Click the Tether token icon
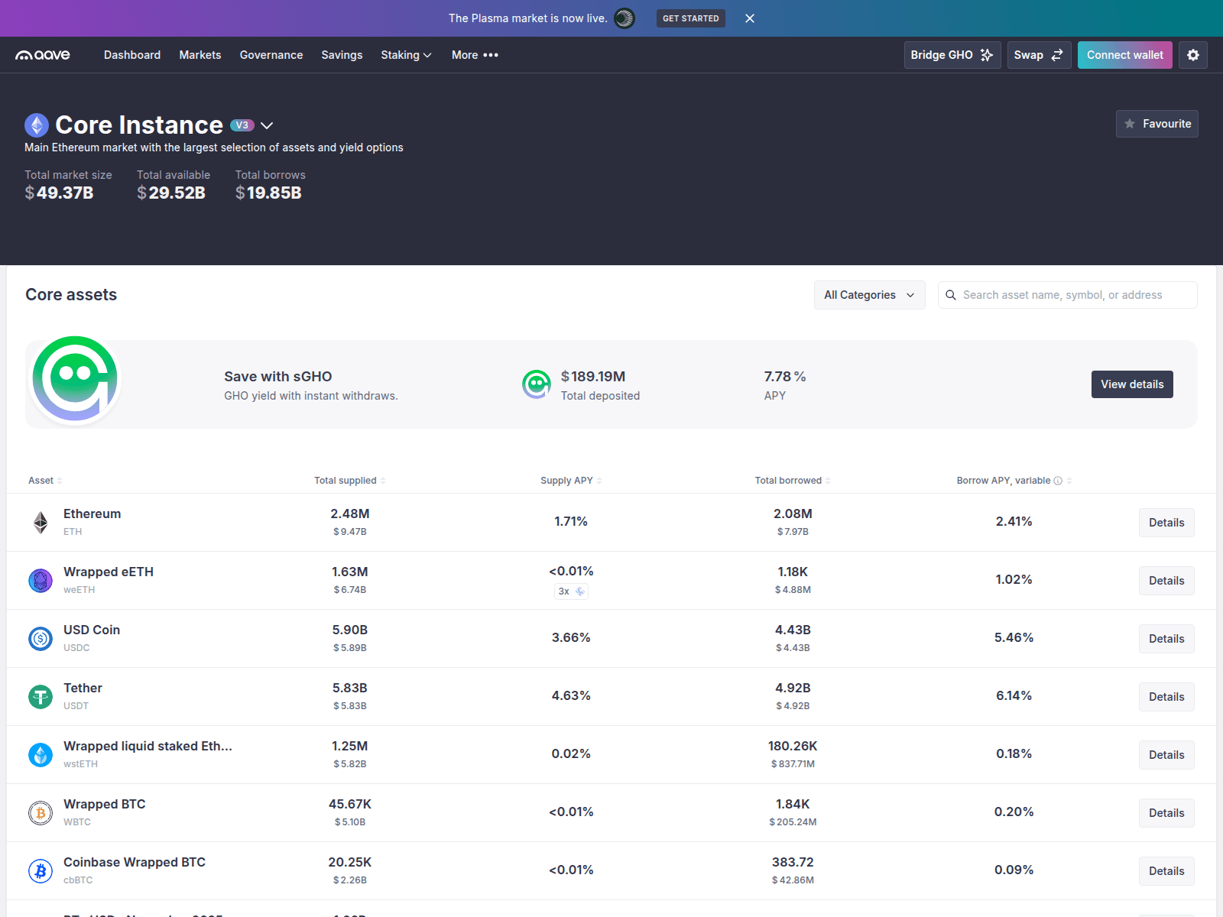This screenshot has width=1223, height=917. 41,697
